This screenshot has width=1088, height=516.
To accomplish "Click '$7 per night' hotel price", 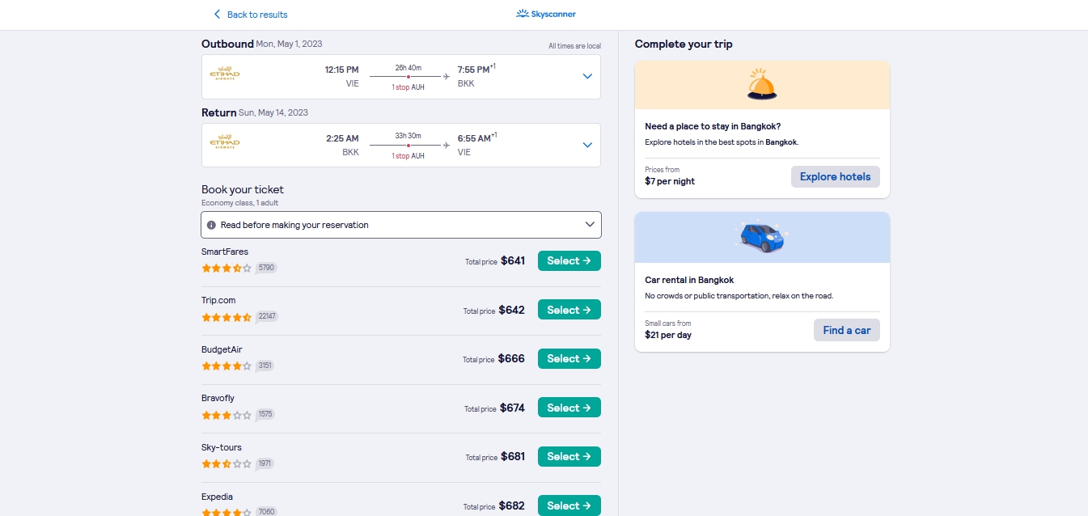I will click(670, 181).
